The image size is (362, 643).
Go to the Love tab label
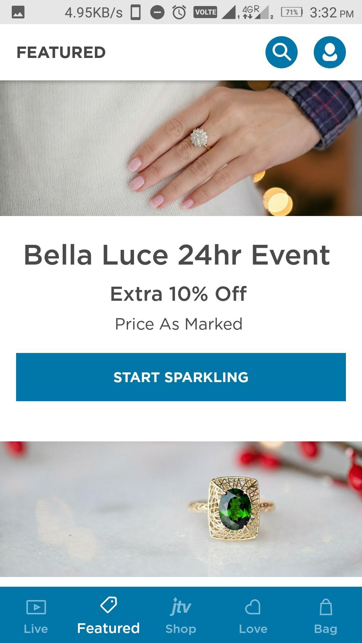tap(253, 629)
